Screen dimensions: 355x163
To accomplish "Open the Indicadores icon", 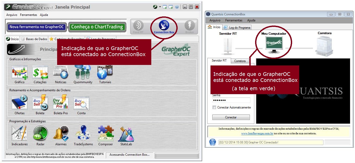I will (19, 134).
